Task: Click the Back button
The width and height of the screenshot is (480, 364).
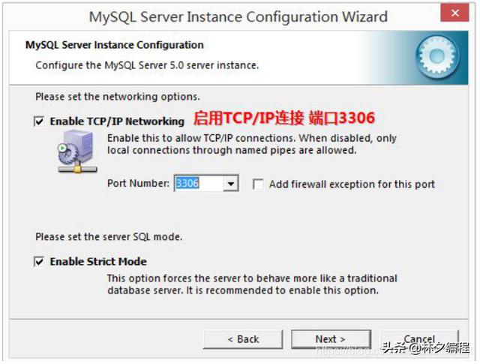Action: [243, 339]
